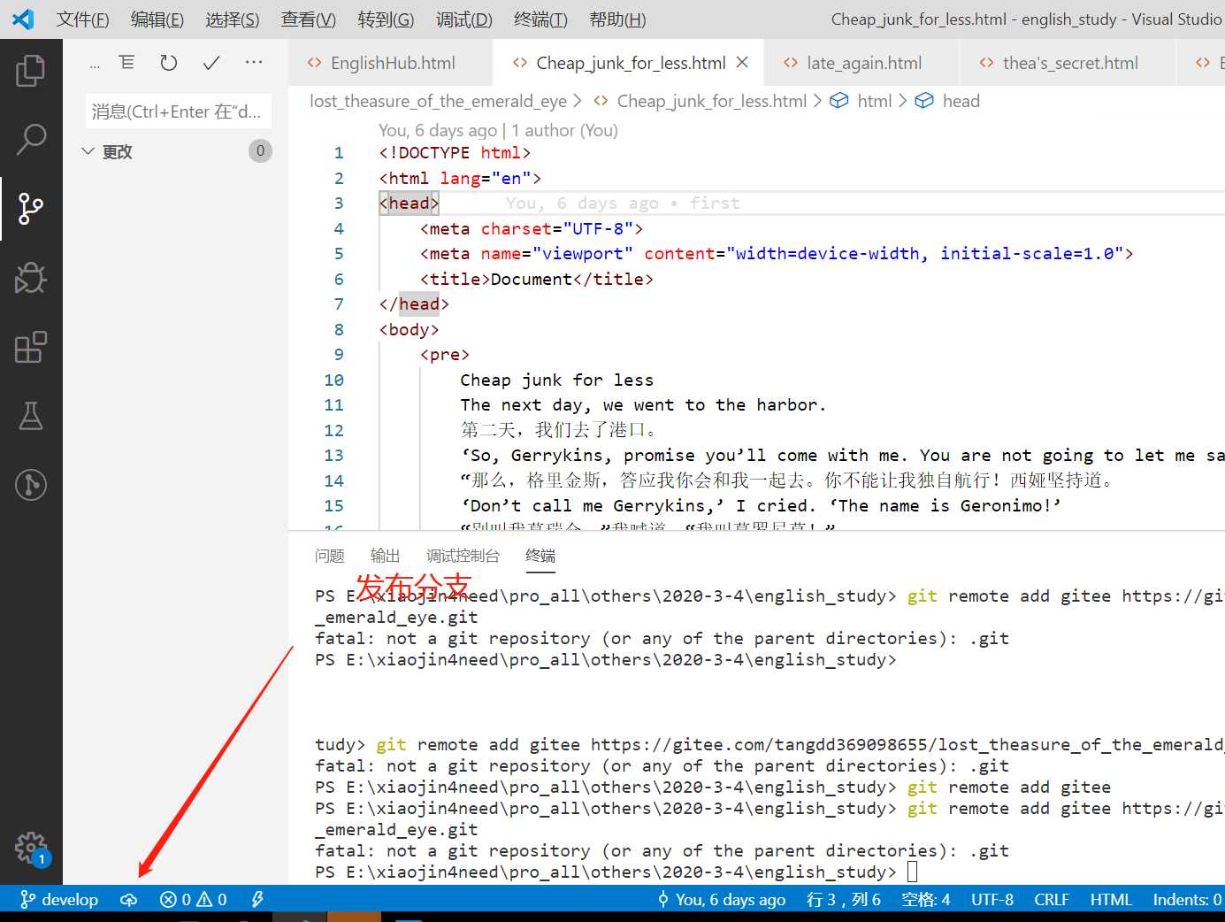
Task: Open the 终端(T) menu
Action: (540, 19)
